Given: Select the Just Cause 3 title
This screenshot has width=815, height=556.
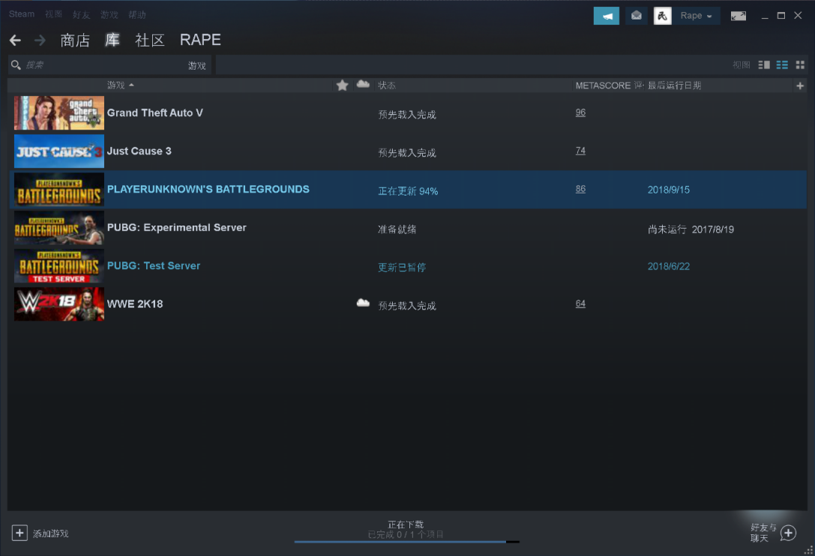Looking at the screenshot, I should (x=139, y=151).
